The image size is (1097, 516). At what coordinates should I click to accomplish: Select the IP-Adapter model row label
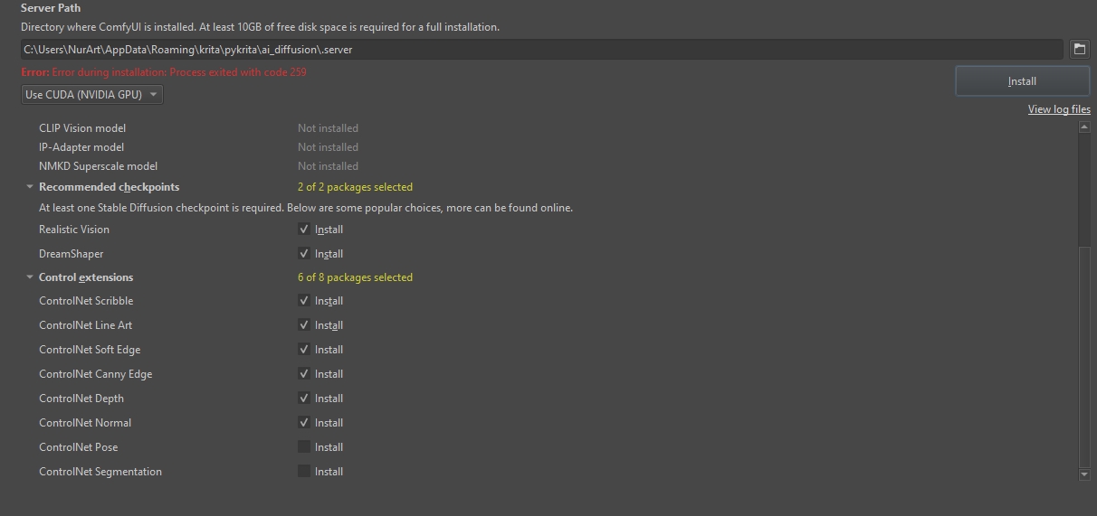point(81,147)
